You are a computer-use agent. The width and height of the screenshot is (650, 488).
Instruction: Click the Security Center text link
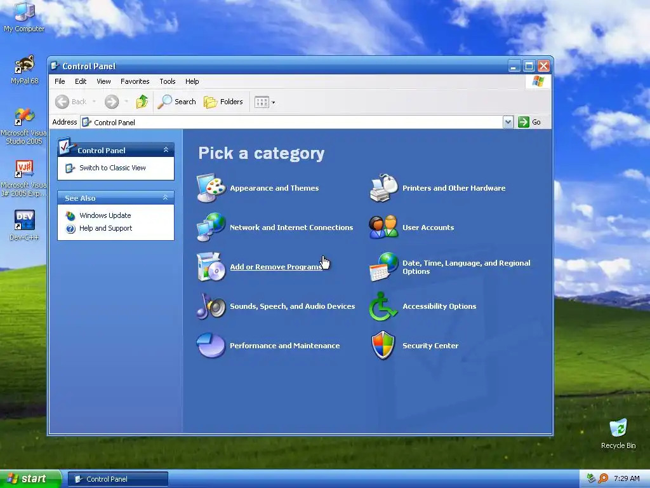[x=430, y=346]
